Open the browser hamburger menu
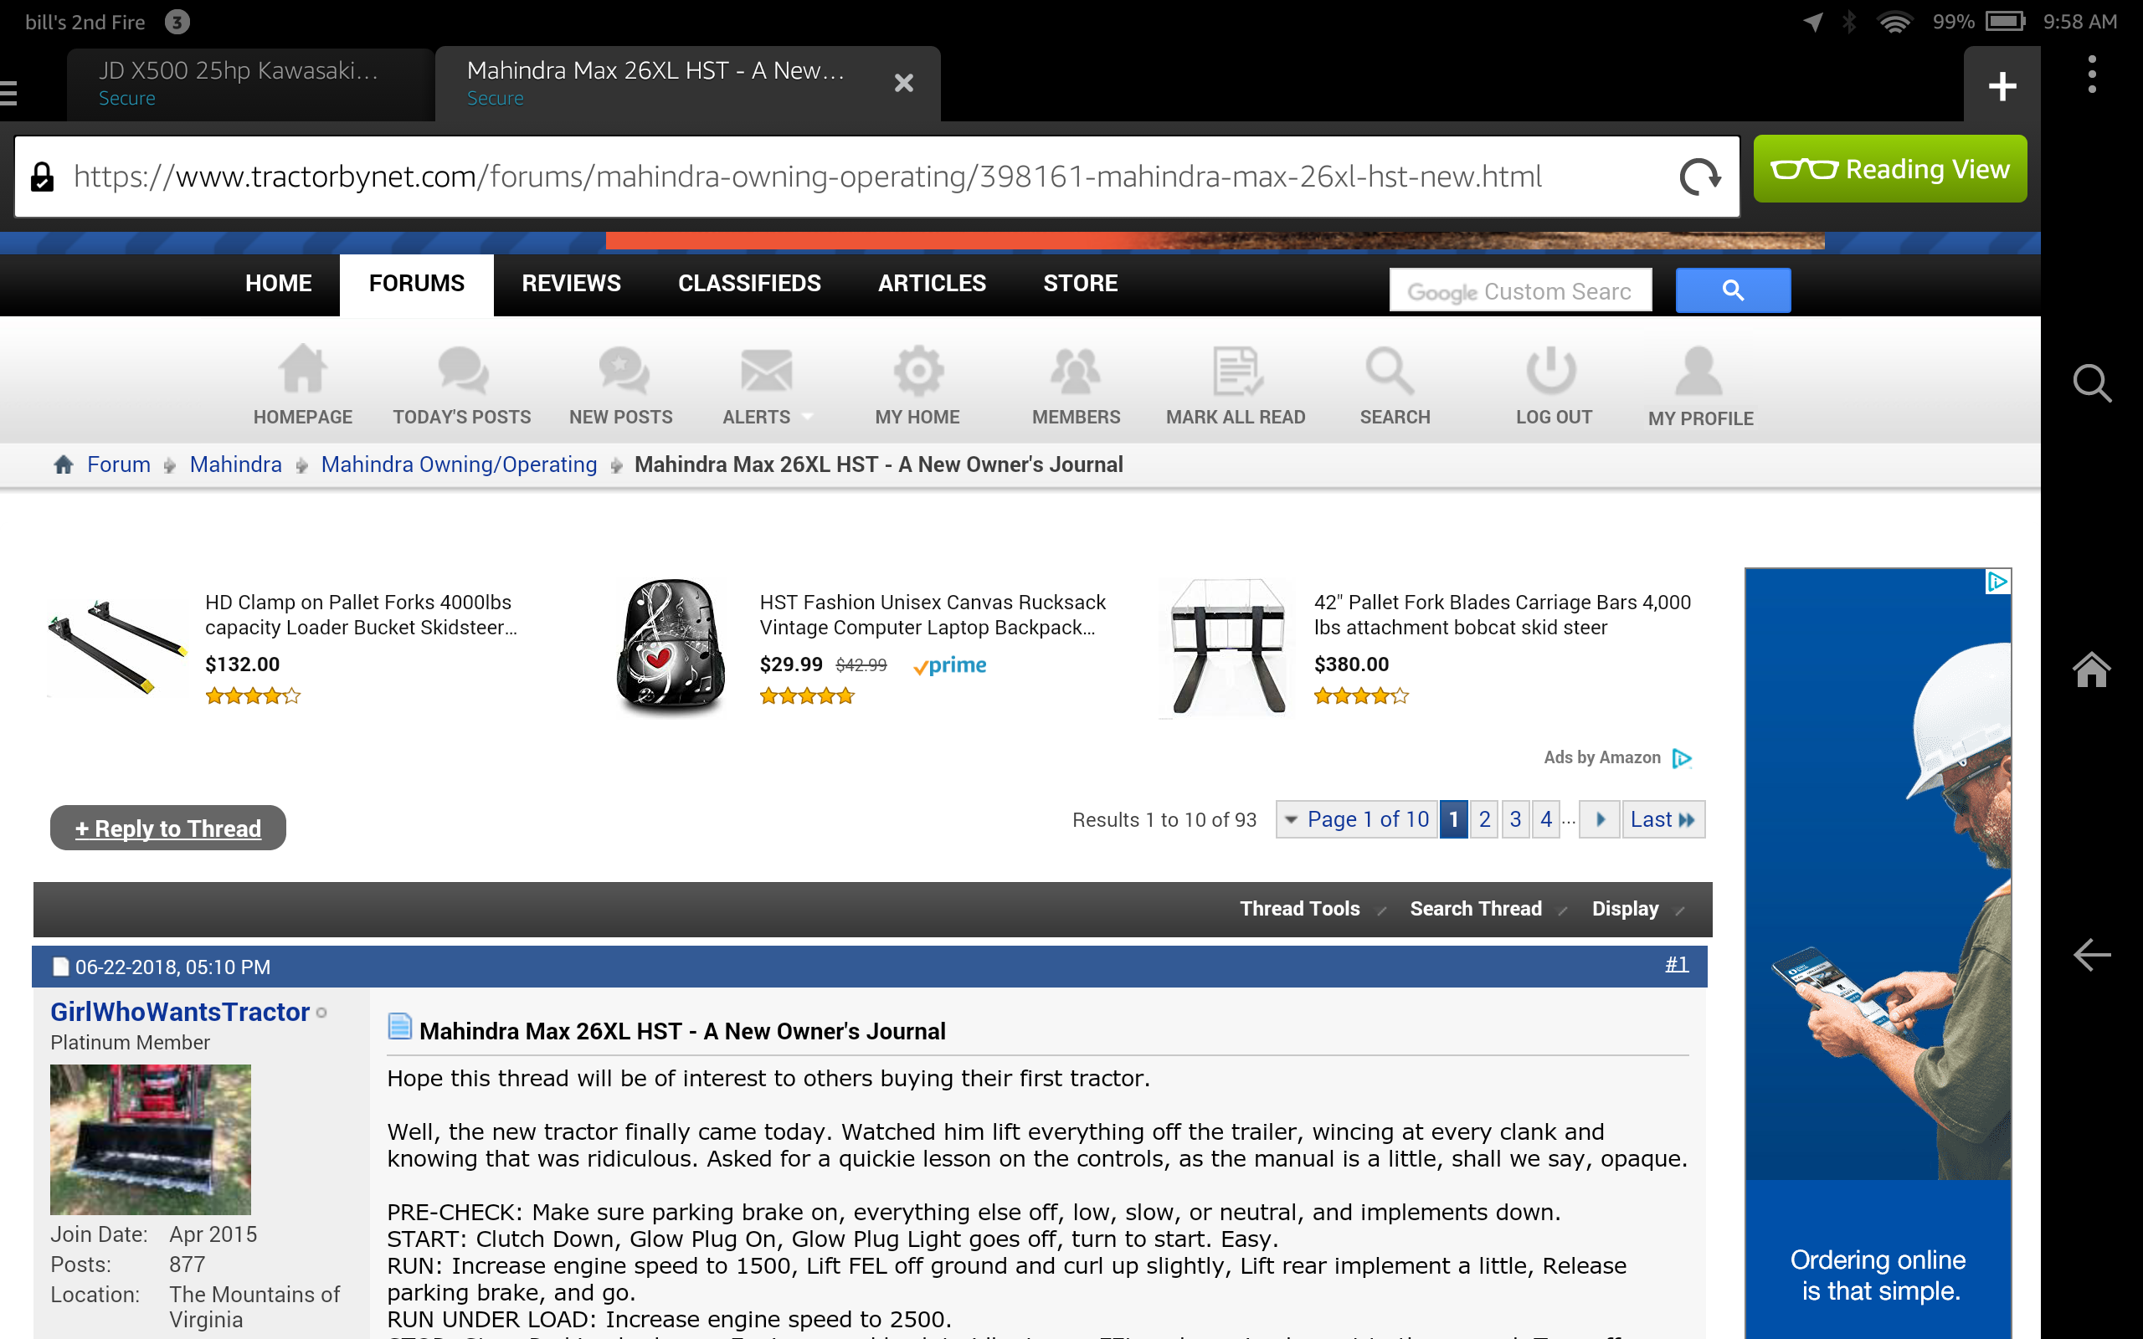Screen dimensions: 2143x1339 [9, 92]
